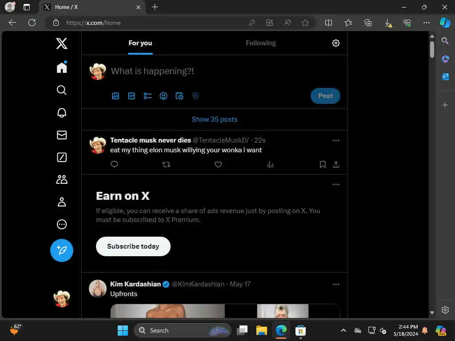Open Read aloud icon in address bar
The width and height of the screenshot is (455, 341).
[x=287, y=23]
